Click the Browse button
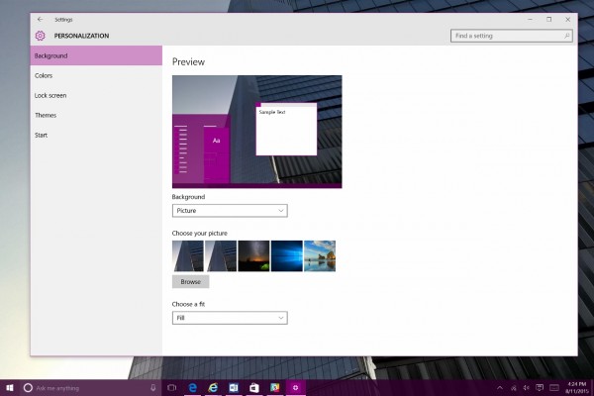Screen dimensions: 594x396 tap(190, 281)
